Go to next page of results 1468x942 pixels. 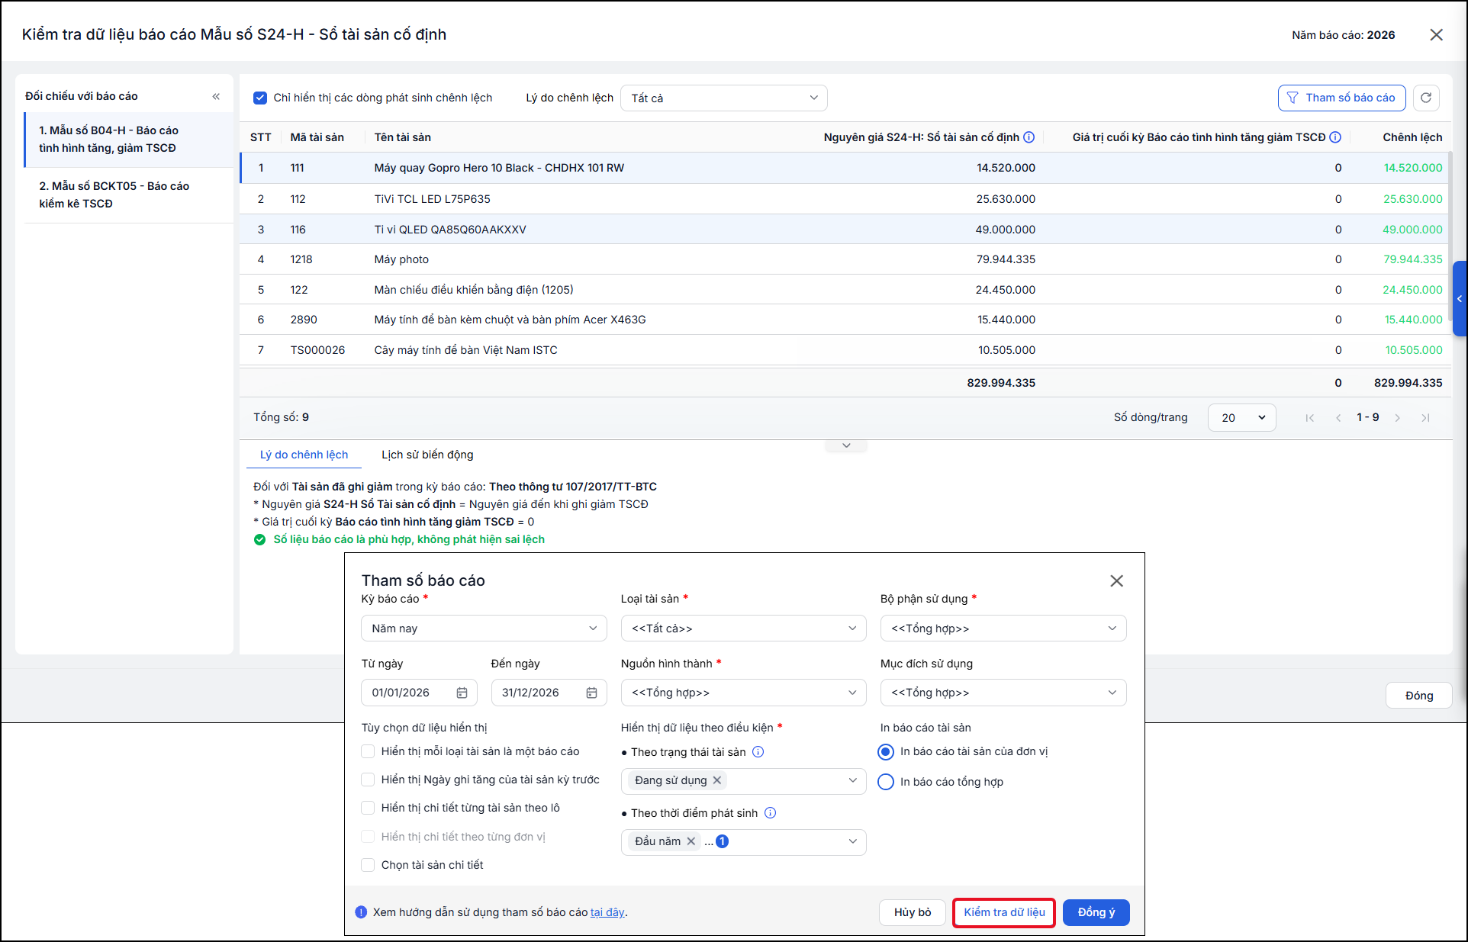(x=1397, y=418)
